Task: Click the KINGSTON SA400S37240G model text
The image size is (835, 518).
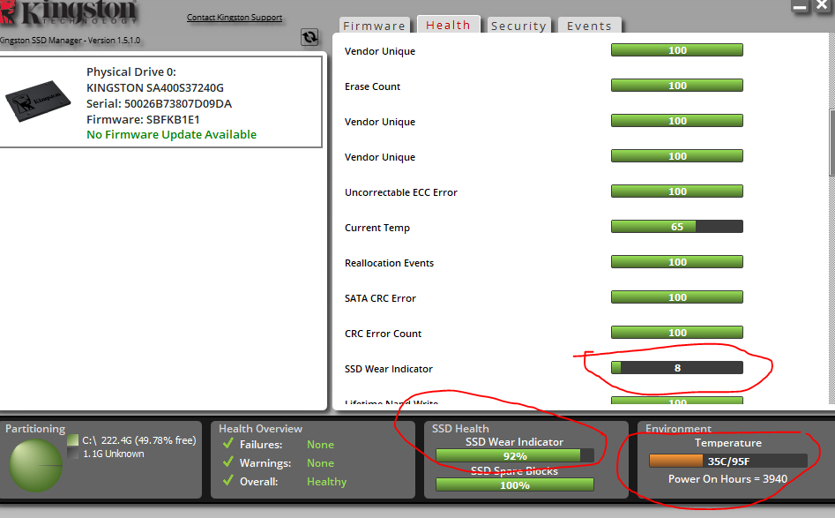Action: click(155, 88)
